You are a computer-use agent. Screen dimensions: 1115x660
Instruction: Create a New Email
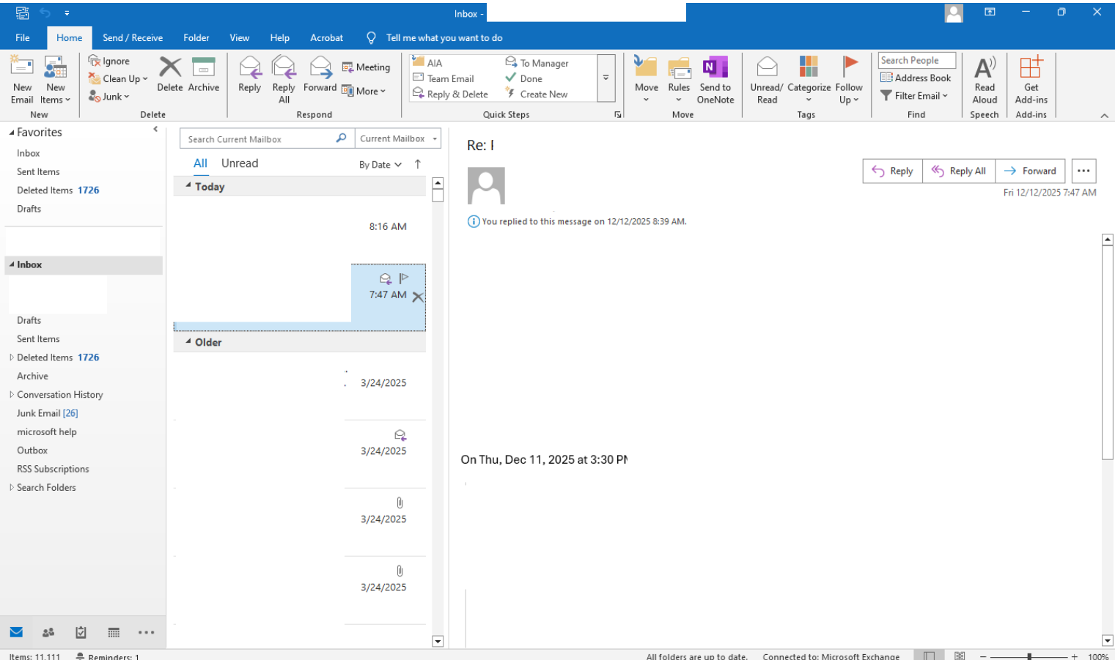click(22, 80)
